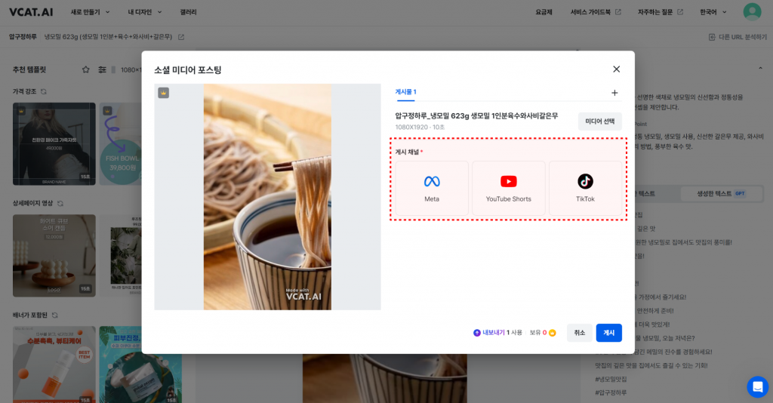Click the 내보내기 export icon
Viewport: 773px width, 403px height.
coord(477,333)
